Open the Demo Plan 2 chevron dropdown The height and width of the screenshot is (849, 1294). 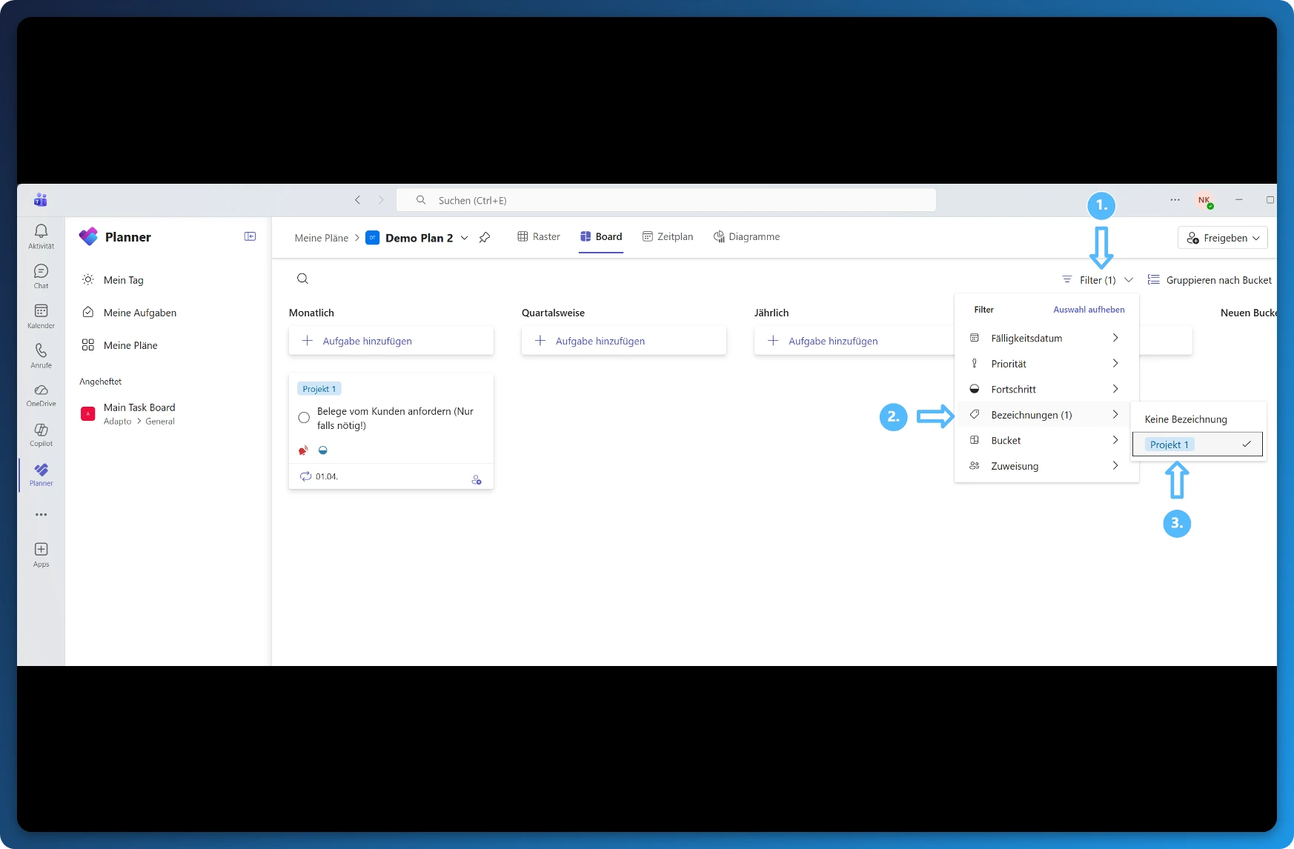pyautogui.click(x=465, y=238)
